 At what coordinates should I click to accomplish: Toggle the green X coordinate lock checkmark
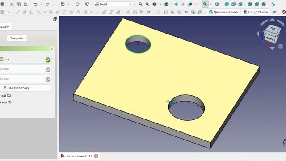pyautogui.click(x=48, y=59)
